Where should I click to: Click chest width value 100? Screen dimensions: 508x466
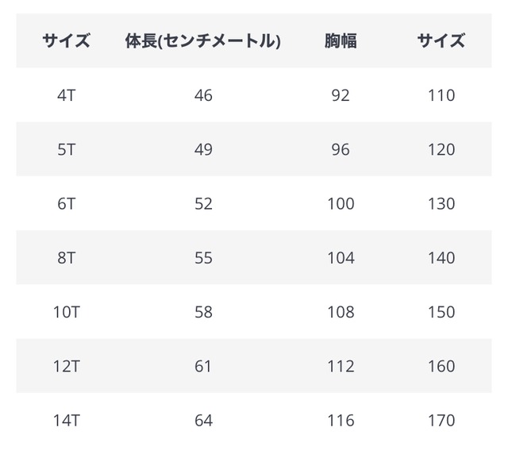click(341, 204)
